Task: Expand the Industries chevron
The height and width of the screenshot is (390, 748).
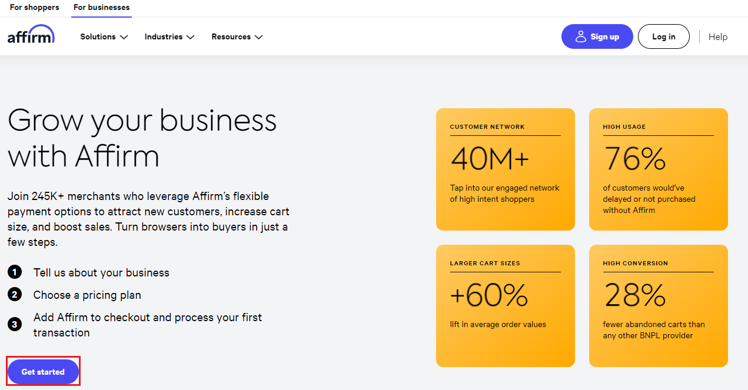Action: pos(190,37)
